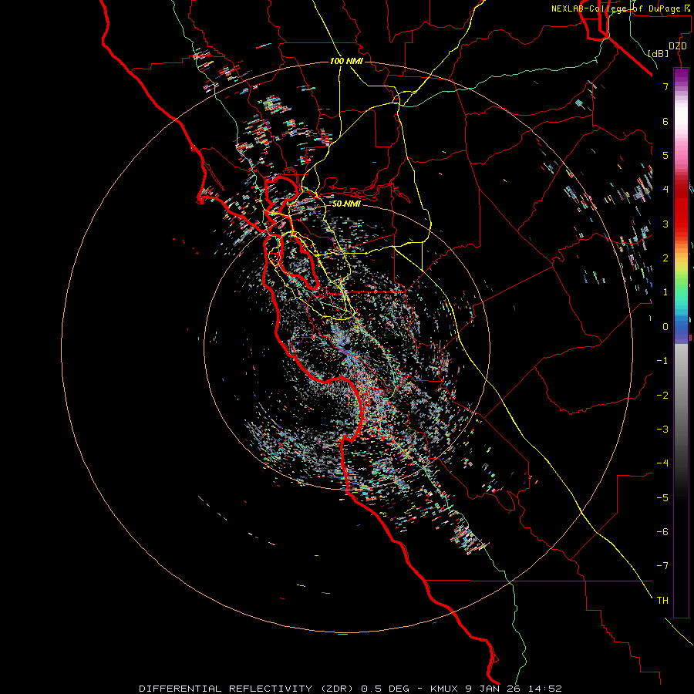Image resolution: width=694 pixels, height=694 pixels.
Task: Click the color scale value 2
Action: [x=665, y=258]
